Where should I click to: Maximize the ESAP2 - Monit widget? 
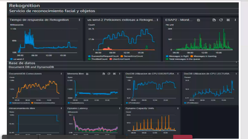228,20
